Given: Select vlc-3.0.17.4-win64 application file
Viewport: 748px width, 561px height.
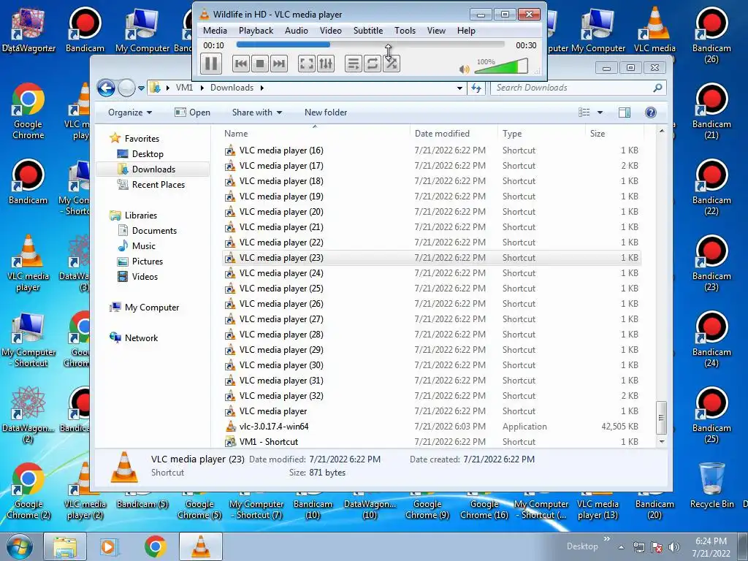Looking at the screenshot, I should (x=432, y=427).
